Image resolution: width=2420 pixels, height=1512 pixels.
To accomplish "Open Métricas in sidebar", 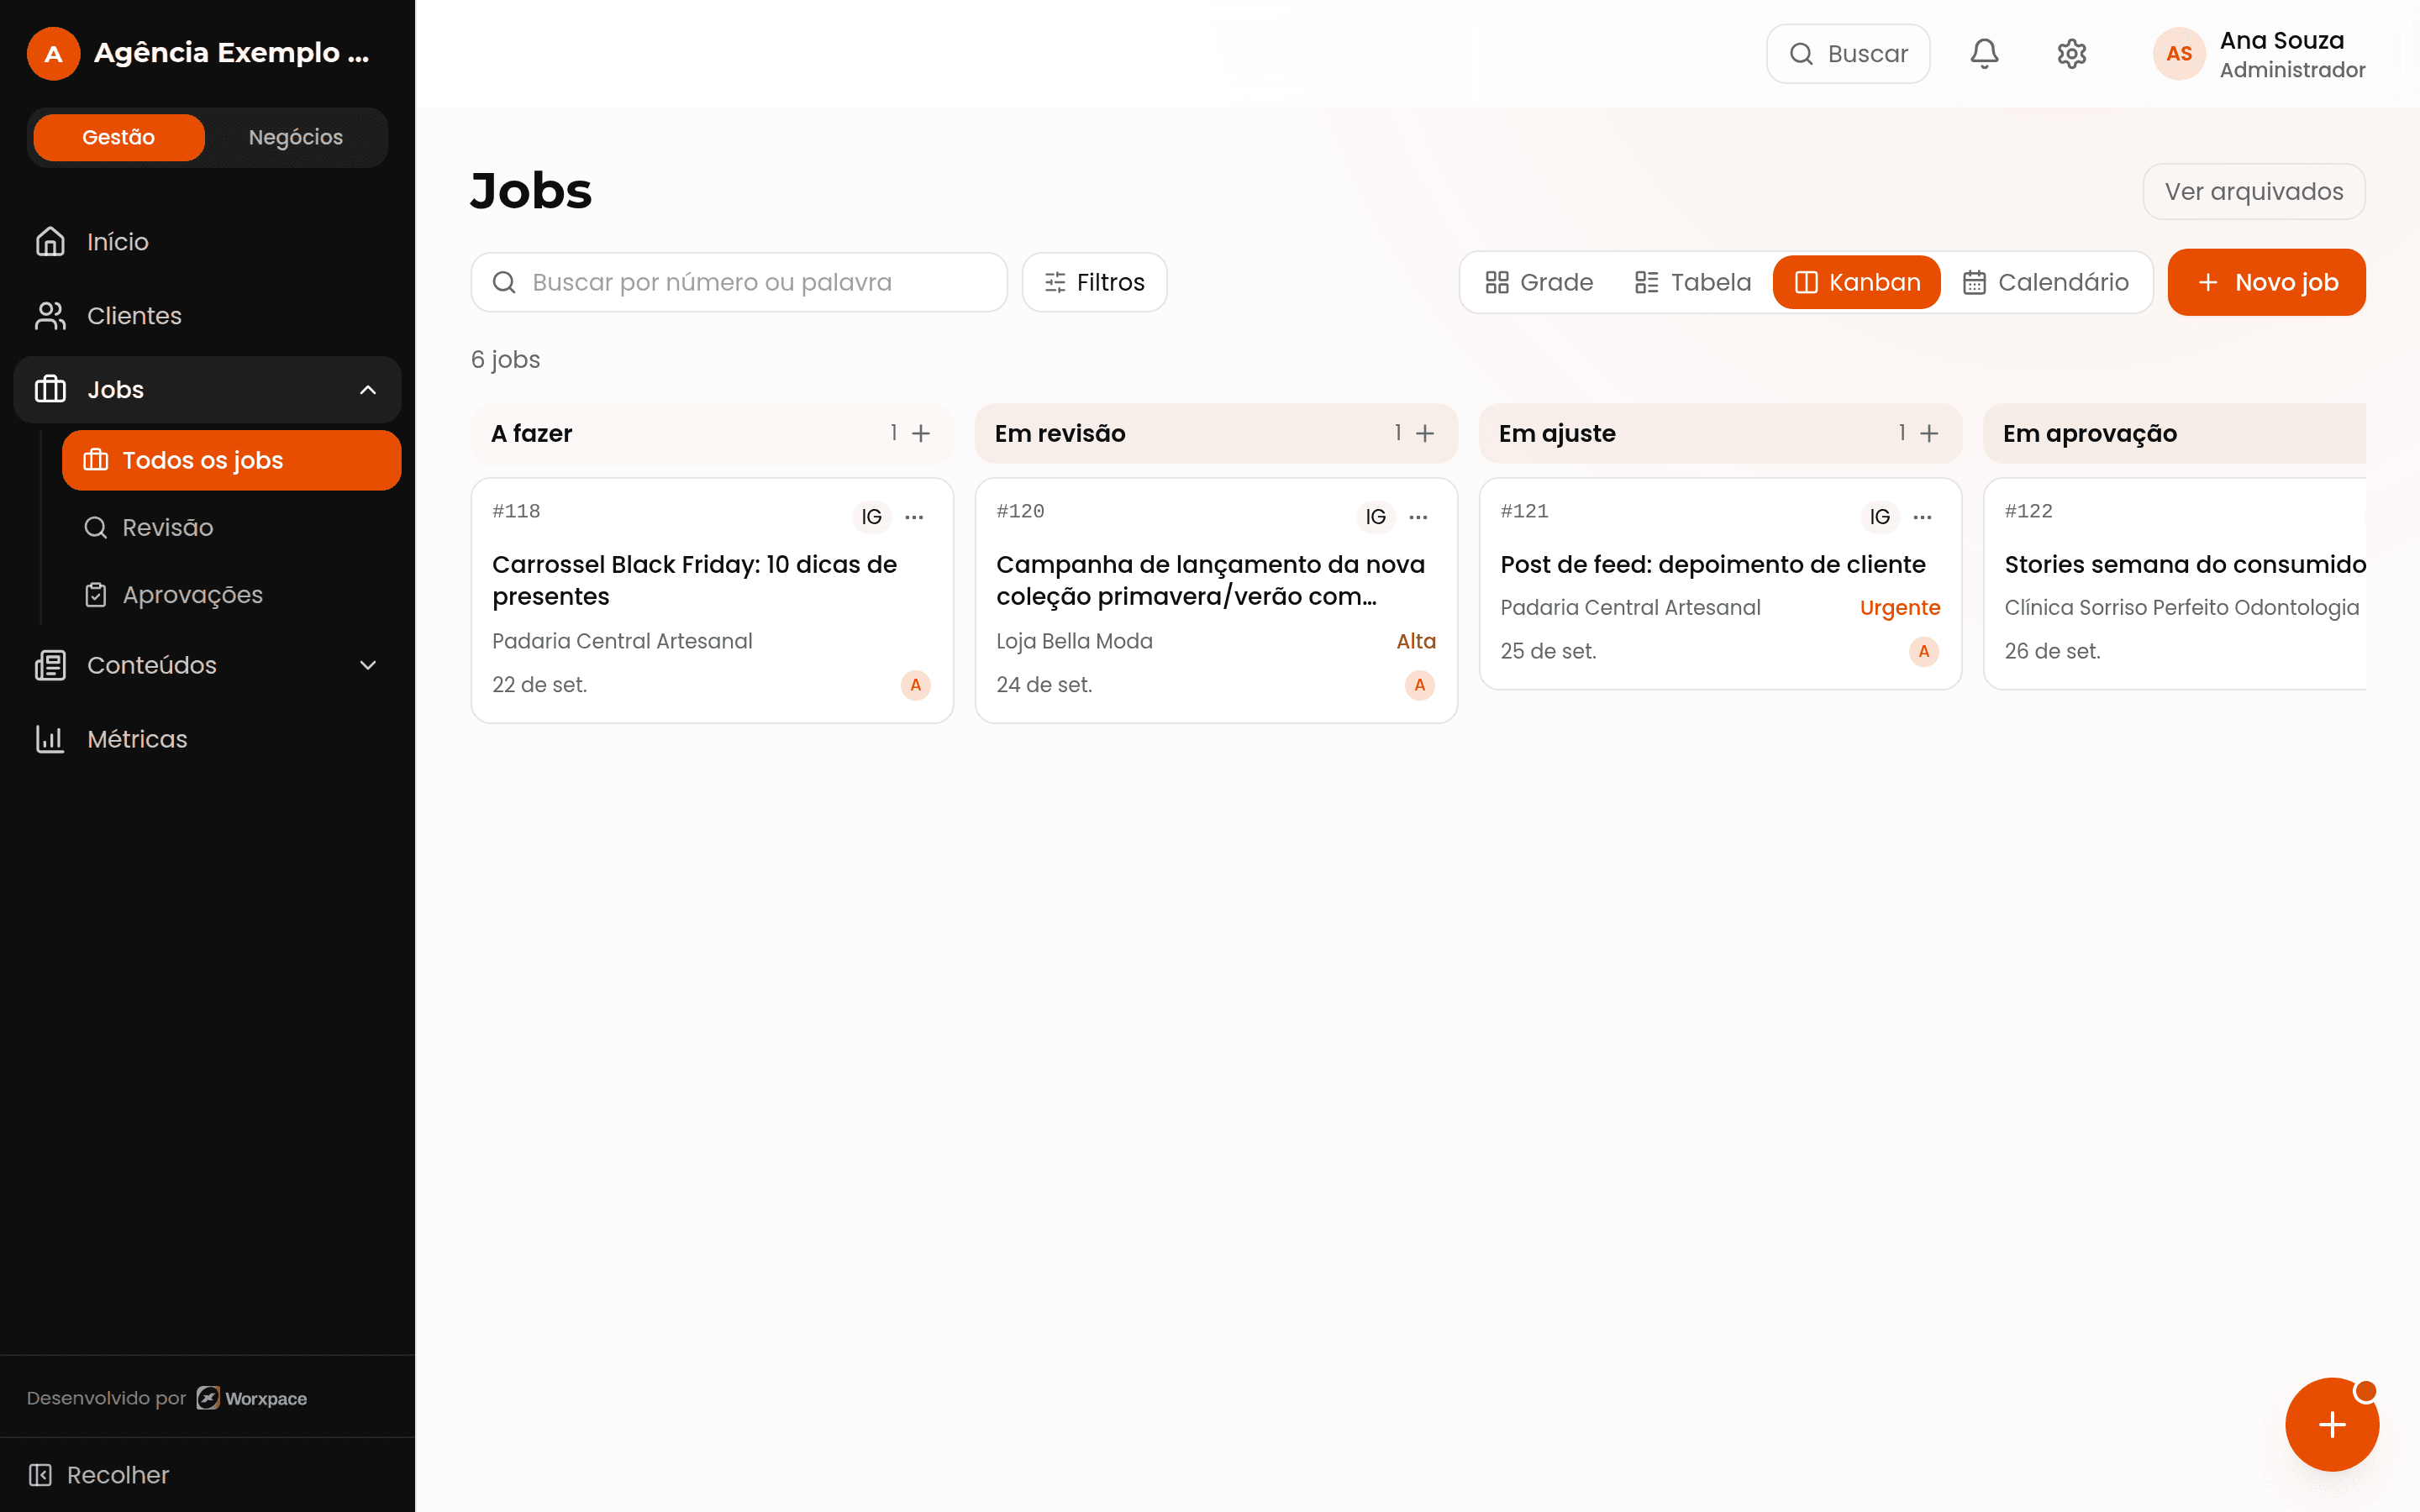I will point(207,739).
